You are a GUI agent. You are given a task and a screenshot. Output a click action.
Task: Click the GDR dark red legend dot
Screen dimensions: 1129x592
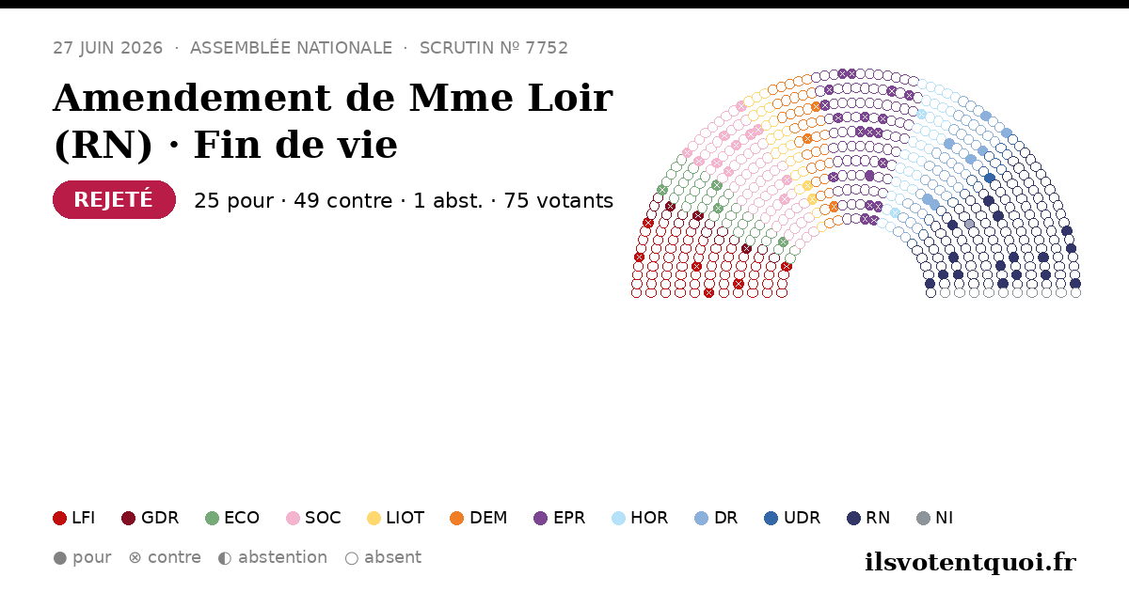(129, 518)
